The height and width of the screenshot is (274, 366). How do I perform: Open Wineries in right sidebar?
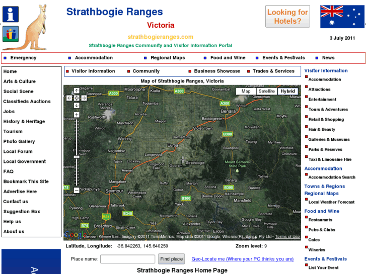pyautogui.click(x=317, y=250)
